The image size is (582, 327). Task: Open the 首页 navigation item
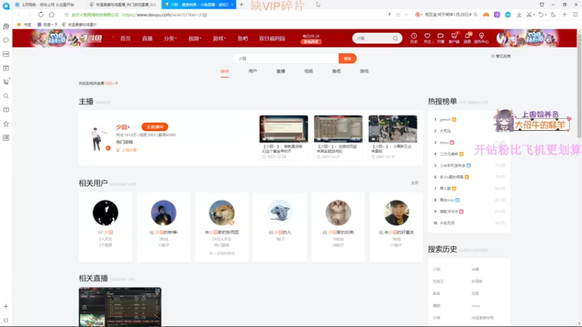[x=125, y=39]
